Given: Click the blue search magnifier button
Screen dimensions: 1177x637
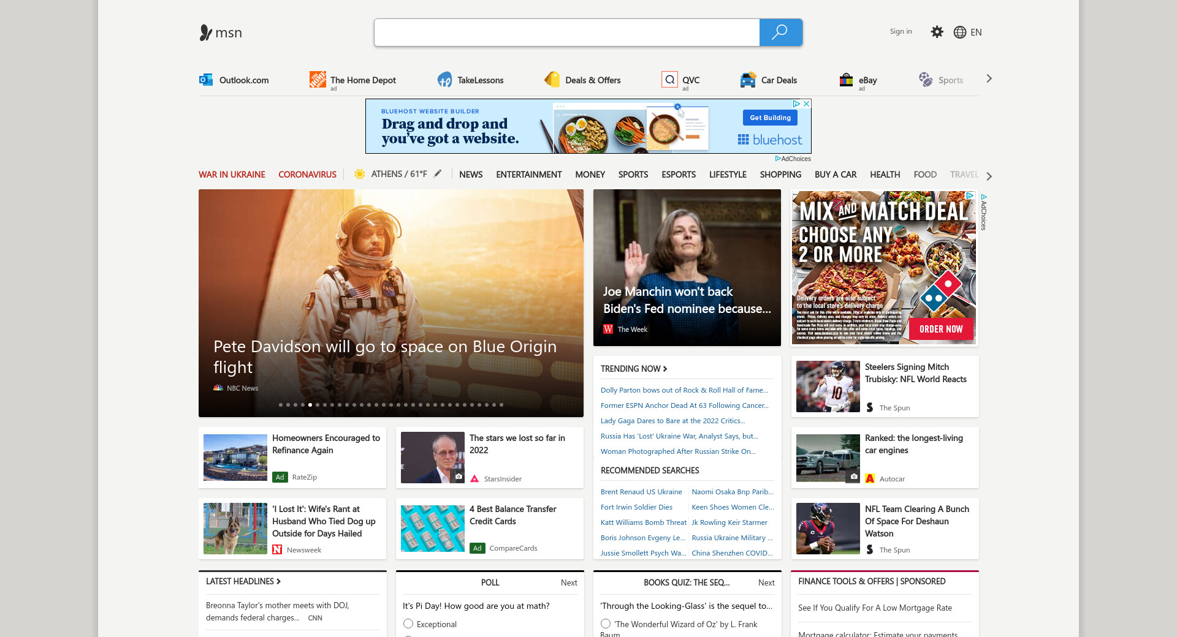Looking at the screenshot, I should point(780,32).
